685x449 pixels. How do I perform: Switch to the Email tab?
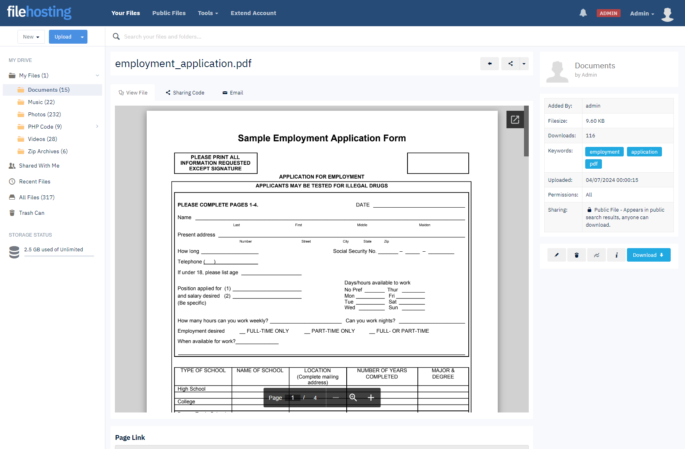pos(233,93)
